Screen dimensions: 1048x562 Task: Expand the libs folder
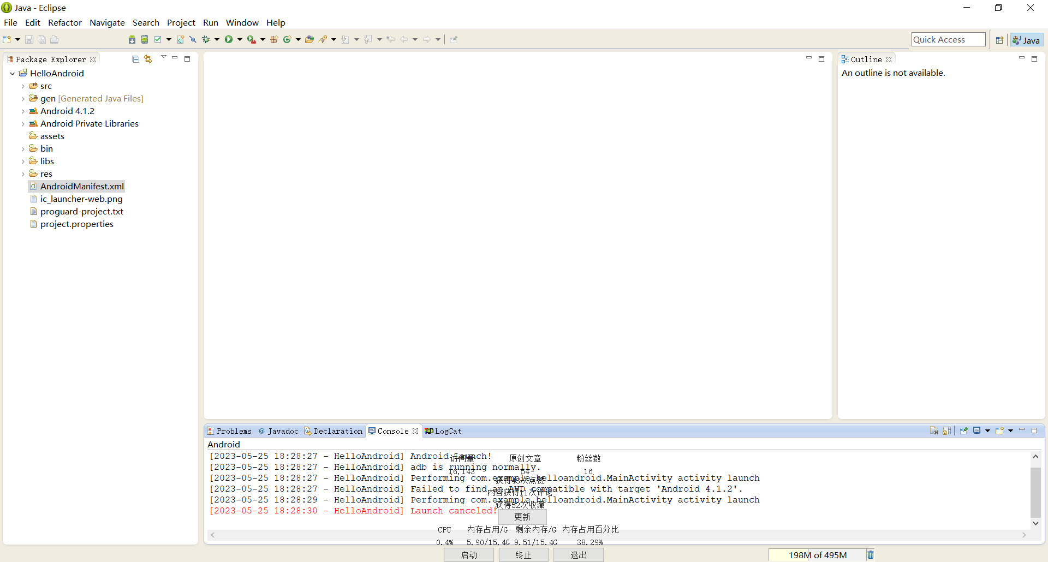click(x=23, y=162)
